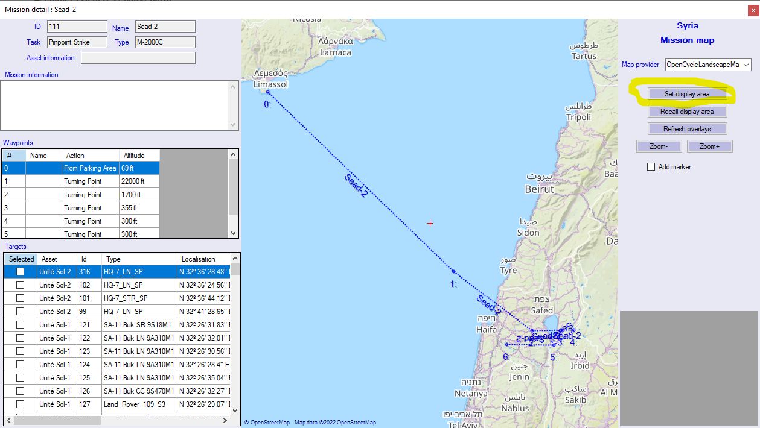The image size is (760, 428).
Task: Click waypoint 1 marker on the route
Action: coord(453,271)
